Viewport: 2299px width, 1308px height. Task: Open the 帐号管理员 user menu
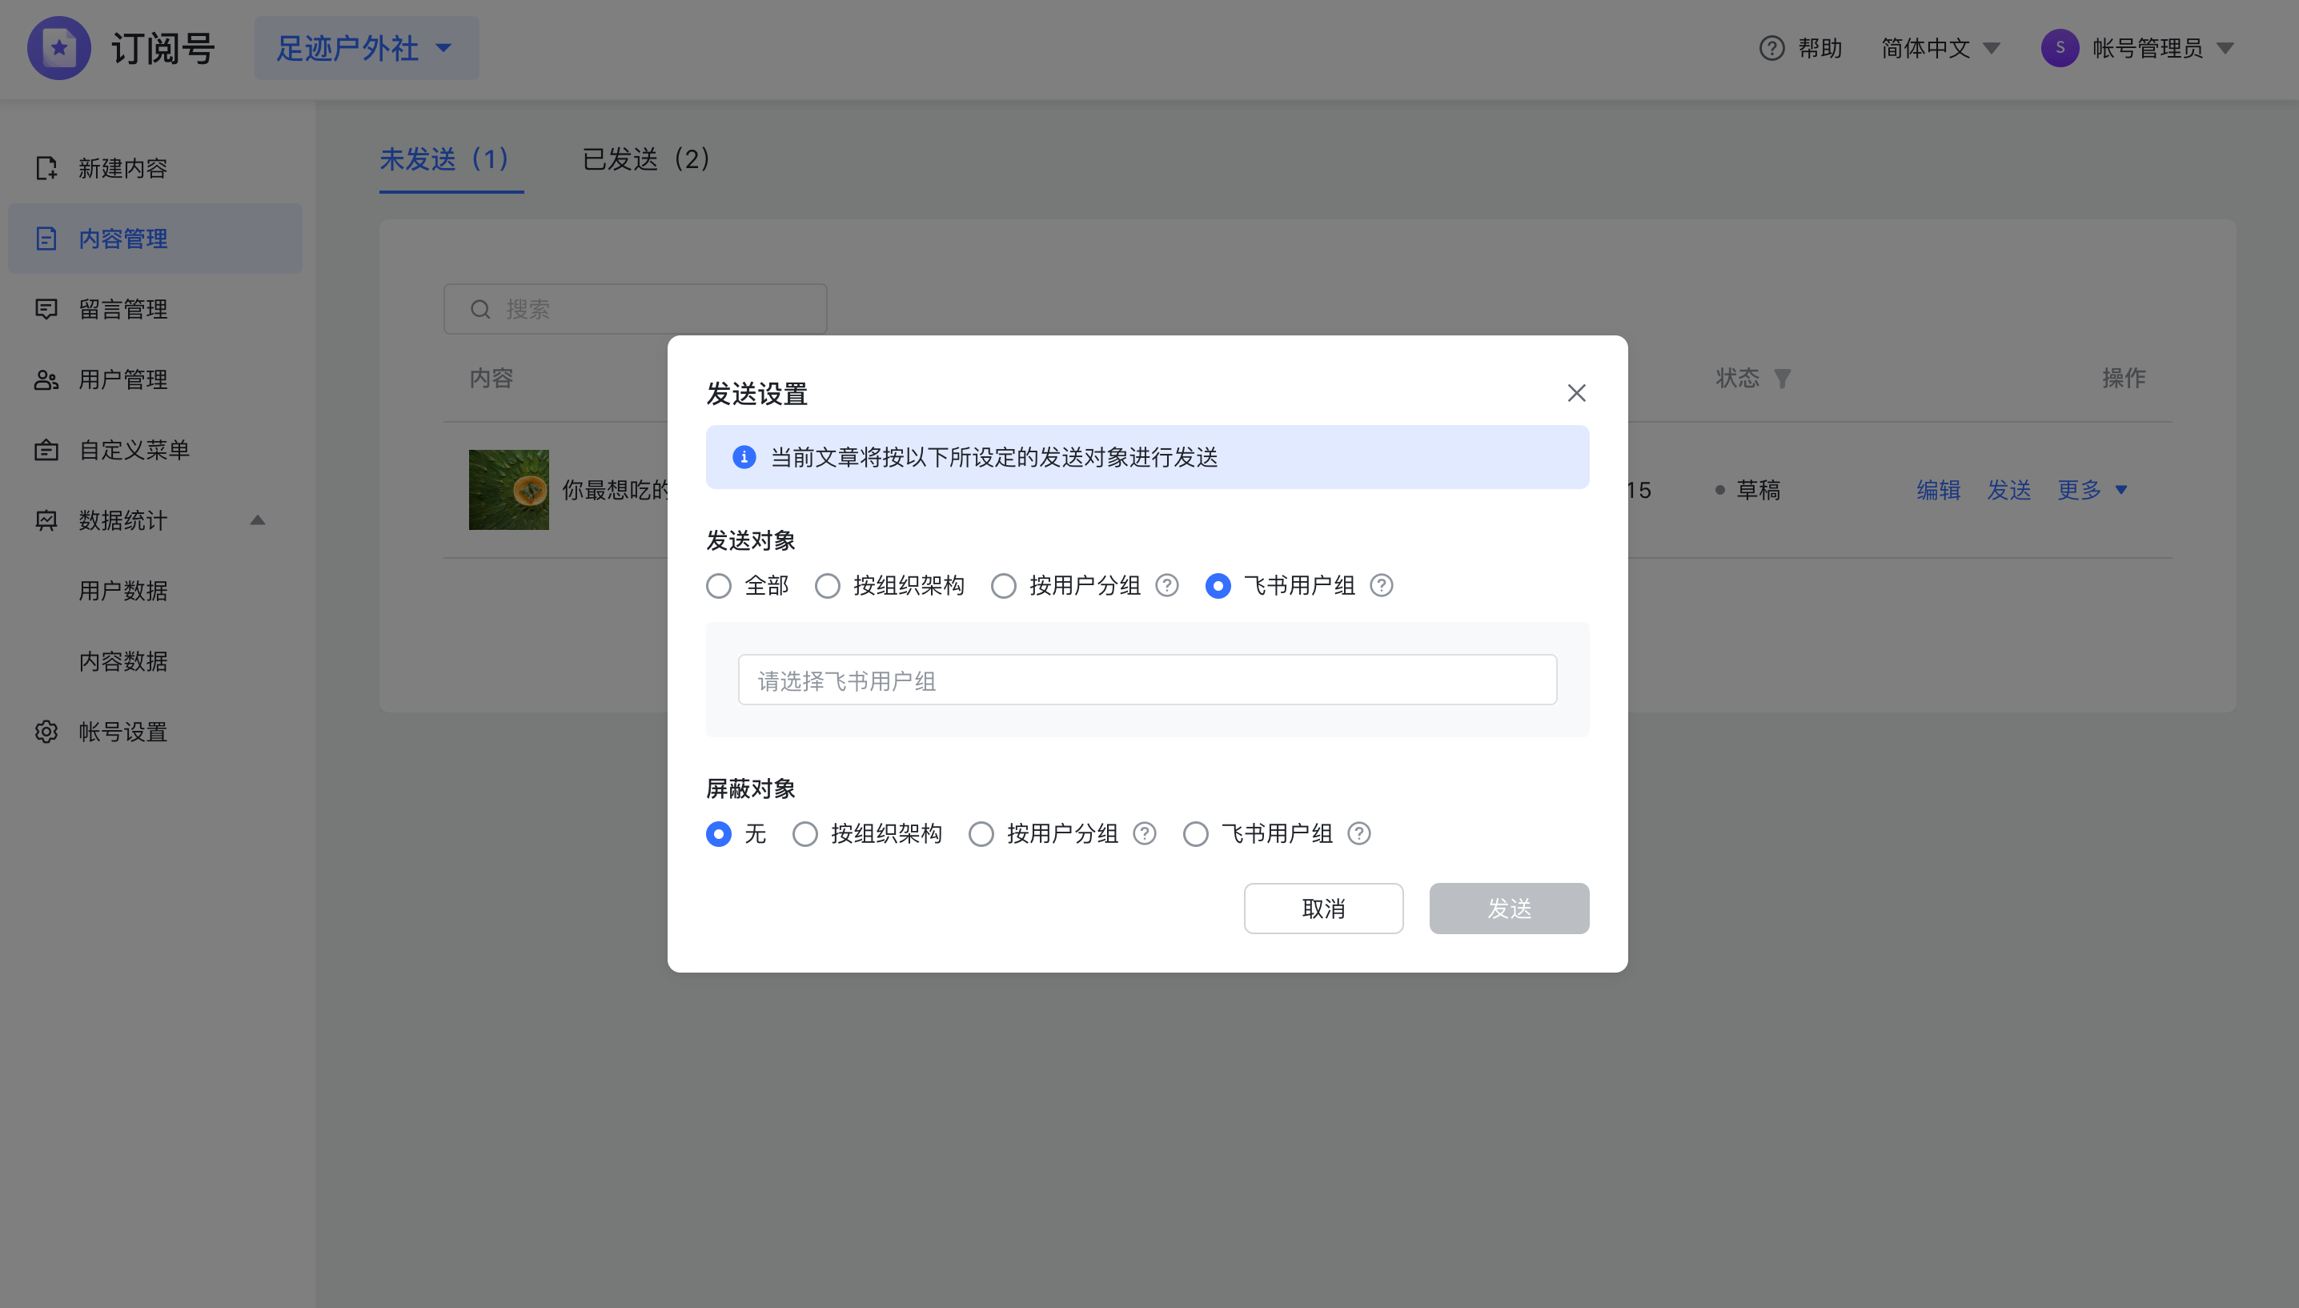(x=2137, y=47)
